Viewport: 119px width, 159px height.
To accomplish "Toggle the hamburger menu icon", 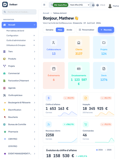I will (x=44, y=5).
